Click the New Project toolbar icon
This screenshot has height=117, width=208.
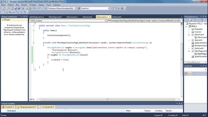click(x=4, y=8)
